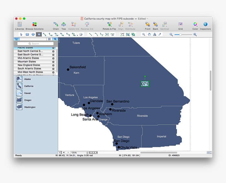The image size is (226, 183).
Task: Click the zoom out magnifier
Action: [171, 35]
